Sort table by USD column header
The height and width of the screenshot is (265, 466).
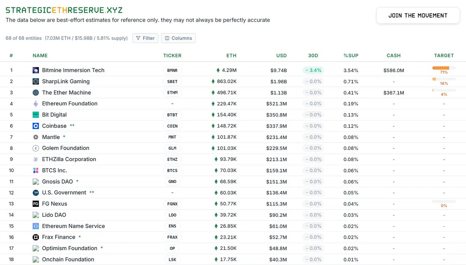282,55
